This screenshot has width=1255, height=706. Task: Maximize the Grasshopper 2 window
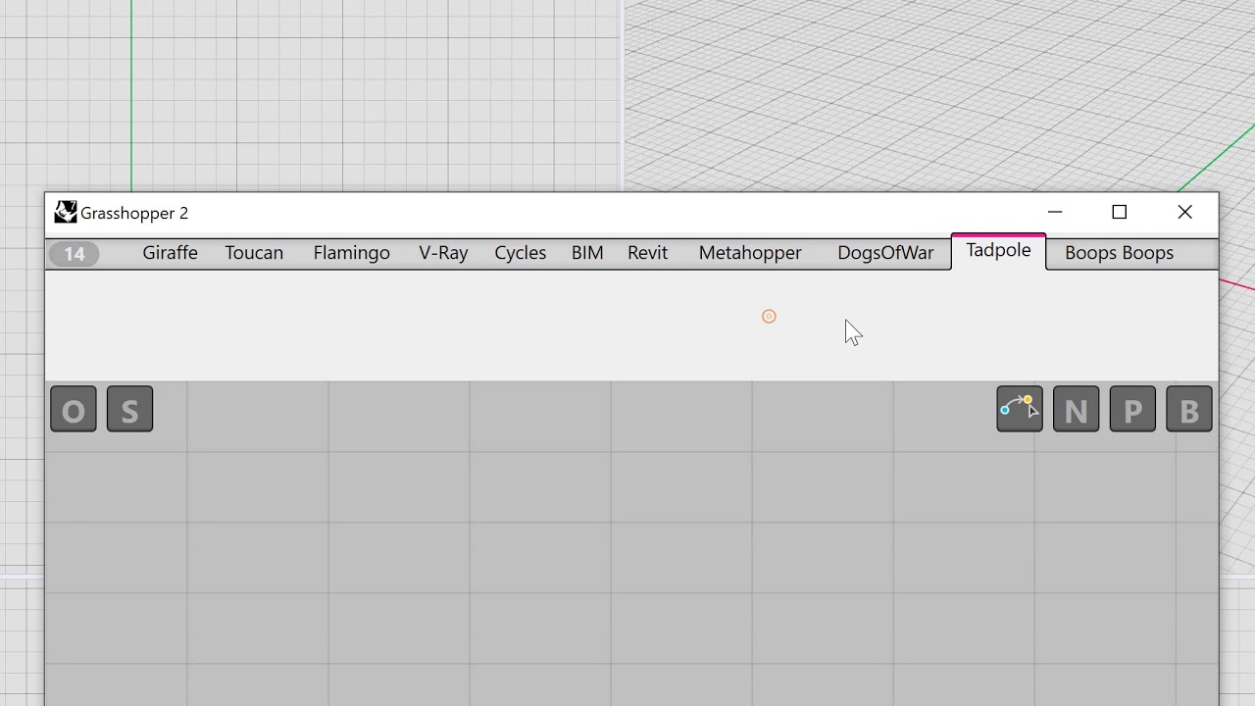(1120, 213)
